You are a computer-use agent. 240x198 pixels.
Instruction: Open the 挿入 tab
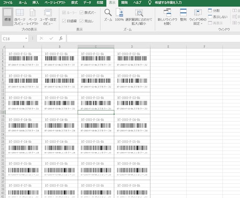35,3
